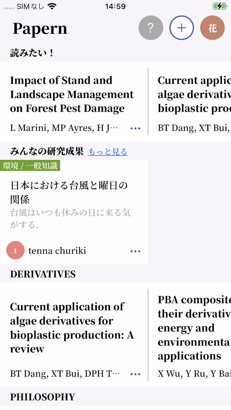Tap the tenna churiki user avatar
The height and width of the screenshot is (410, 231).
15,250
